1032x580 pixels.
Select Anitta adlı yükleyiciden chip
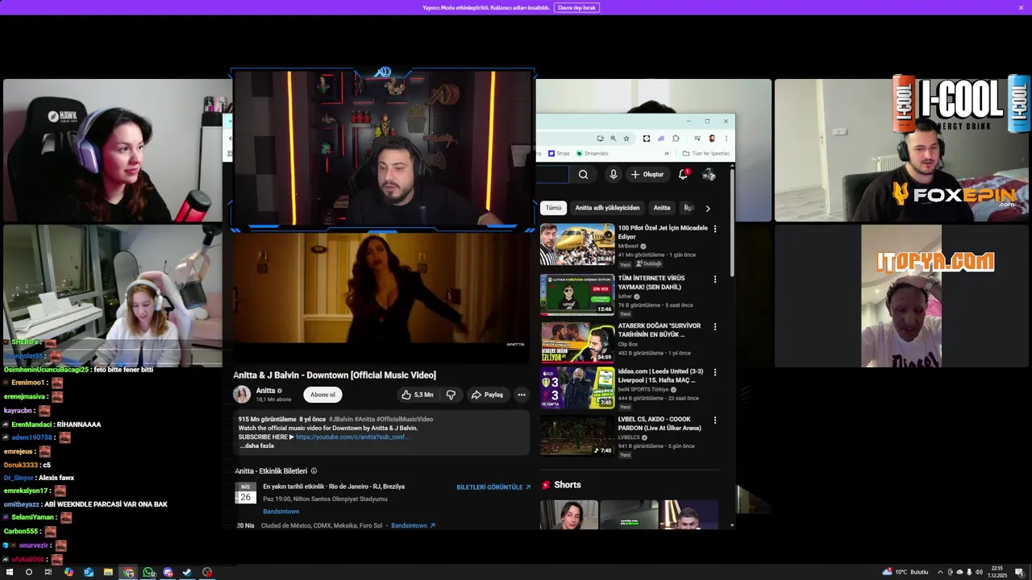pos(607,208)
